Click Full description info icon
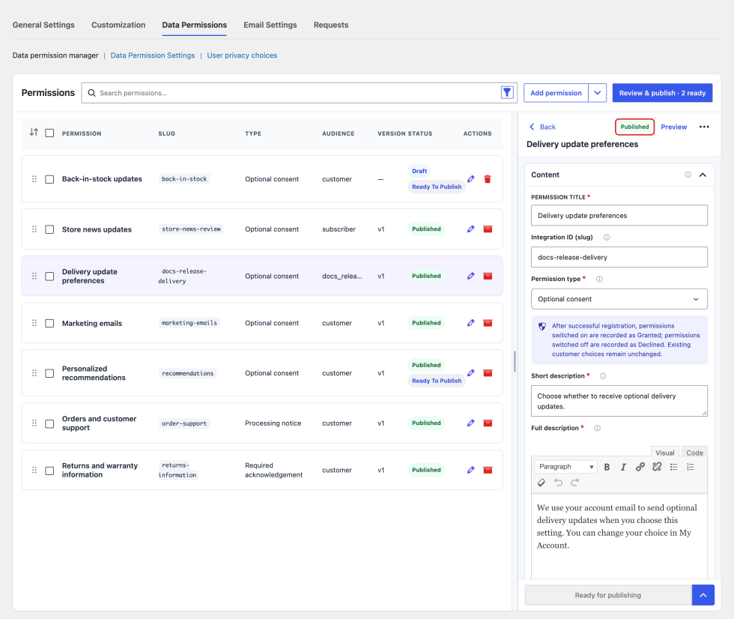Screen dimensions: 734x619 click(598, 428)
